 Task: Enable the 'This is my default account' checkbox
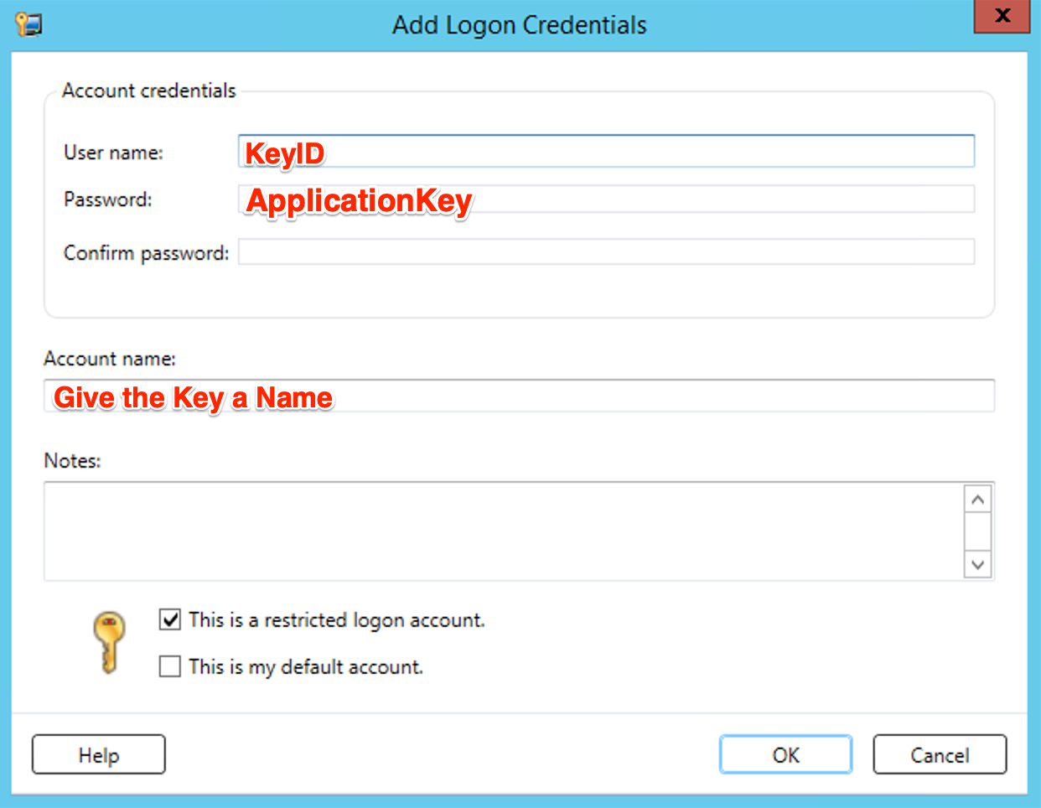(x=170, y=666)
